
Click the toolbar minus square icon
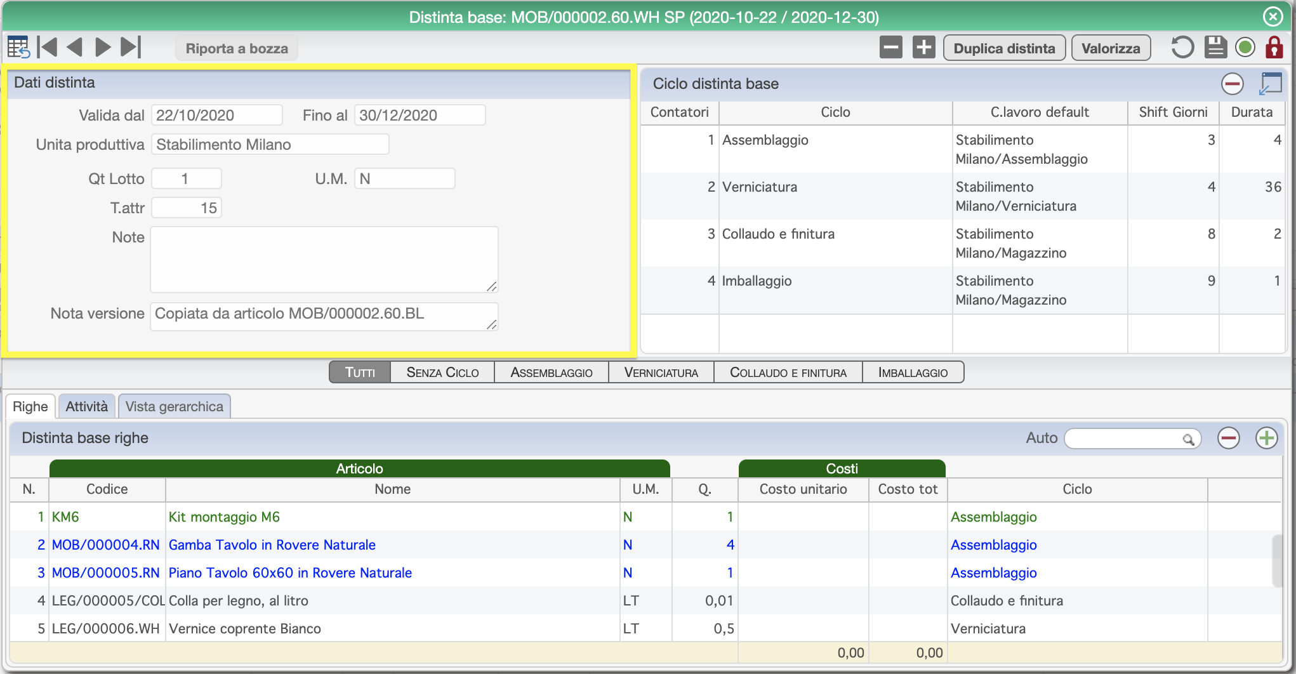click(x=891, y=48)
